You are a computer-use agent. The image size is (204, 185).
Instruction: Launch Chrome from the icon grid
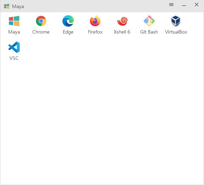click(41, 21)
